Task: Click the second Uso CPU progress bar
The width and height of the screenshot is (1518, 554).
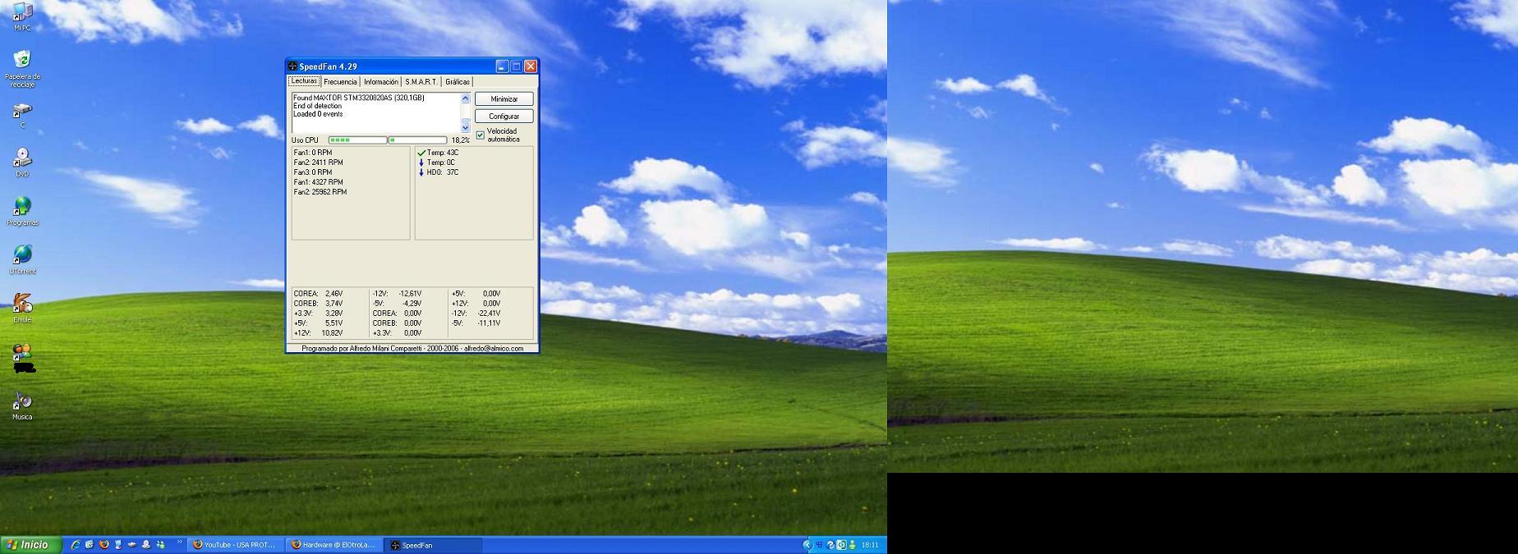Action: click(x=417, y=140)
